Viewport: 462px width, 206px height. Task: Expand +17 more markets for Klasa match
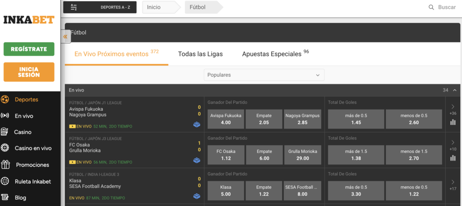coord(453,185)
